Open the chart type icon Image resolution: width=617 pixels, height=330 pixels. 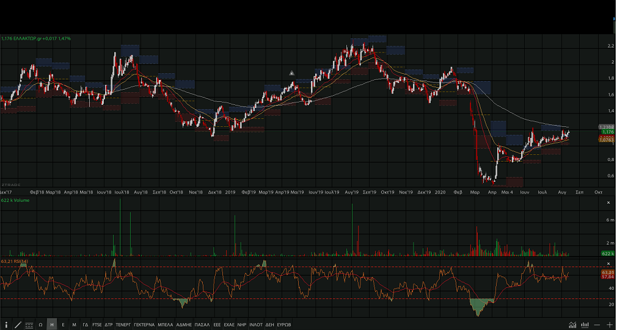tap(572, 325)
